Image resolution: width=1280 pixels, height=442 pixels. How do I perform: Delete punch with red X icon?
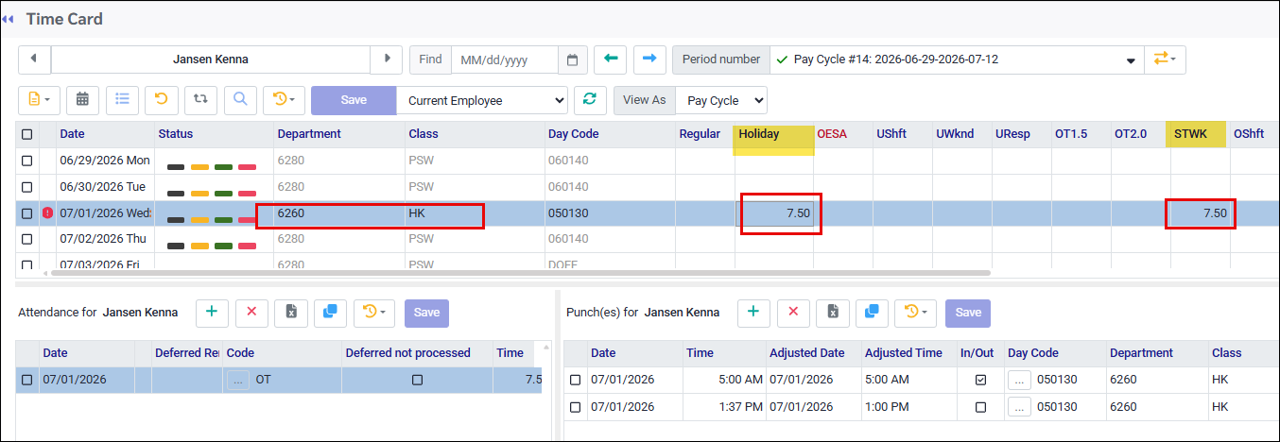tap(792, 313)
